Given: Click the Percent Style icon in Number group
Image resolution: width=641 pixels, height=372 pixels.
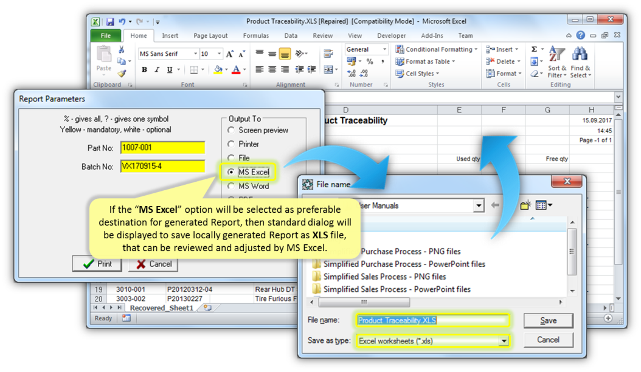Looking at the screenshot, I should click(x=370, y=61).
